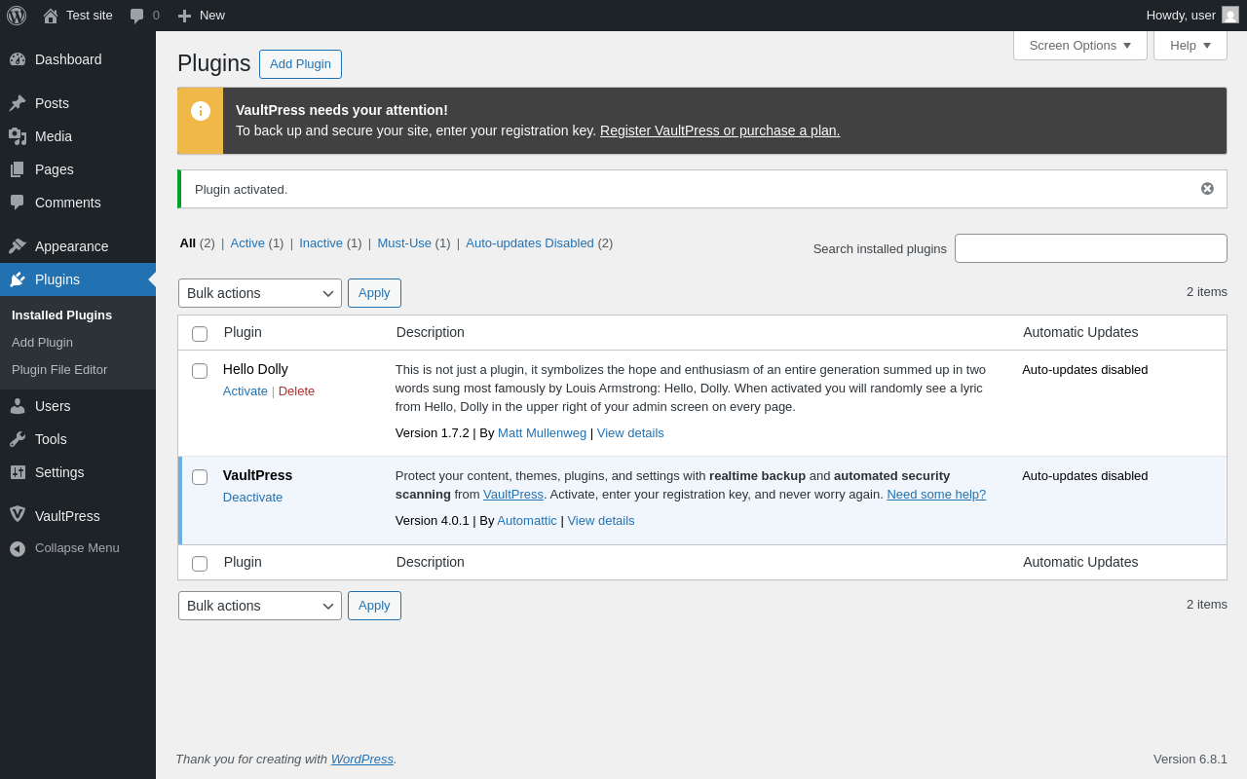This screenshot has width=1247, height=779.
Task: Open the Need some help? link
Action: click(936, 495)
